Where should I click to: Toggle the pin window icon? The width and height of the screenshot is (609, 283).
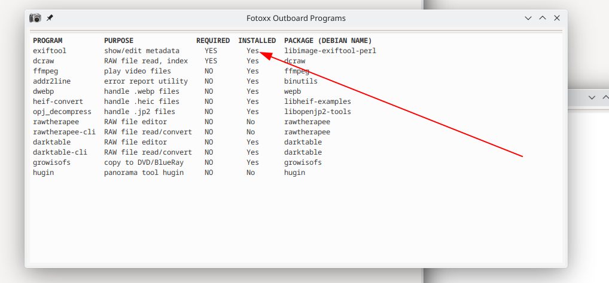pyautogui.click(x=50, y=18)
